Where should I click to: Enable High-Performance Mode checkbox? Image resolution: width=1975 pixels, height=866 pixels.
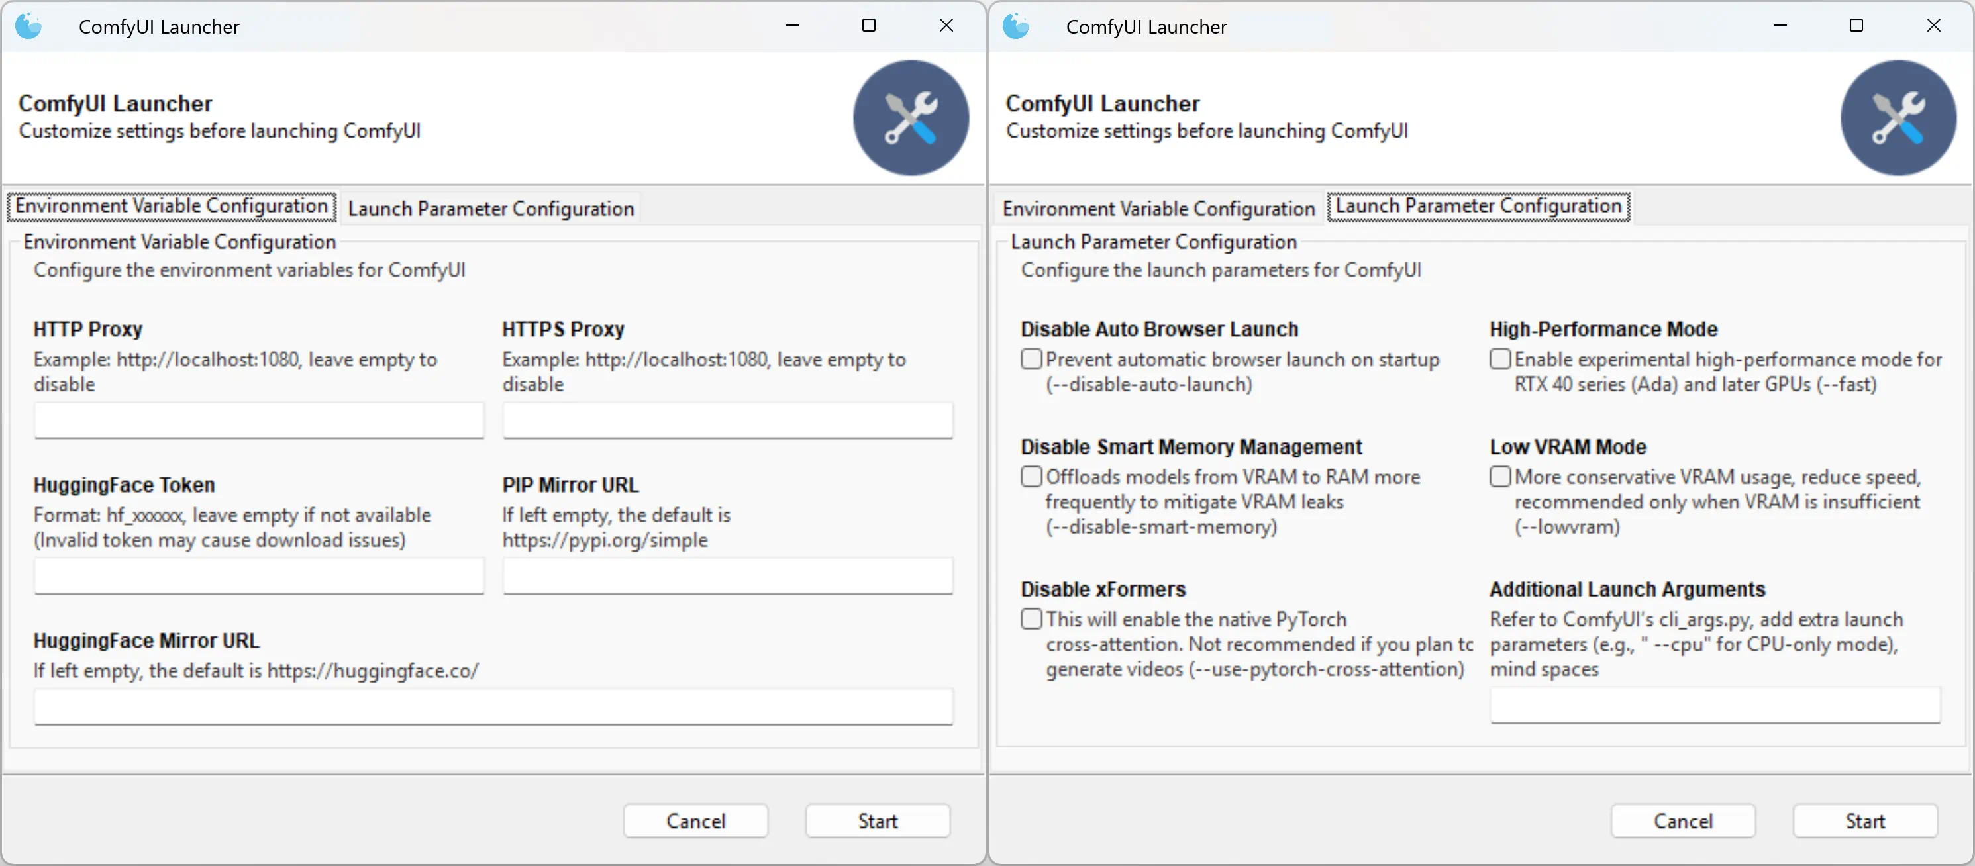click(x=1500, y=359)
